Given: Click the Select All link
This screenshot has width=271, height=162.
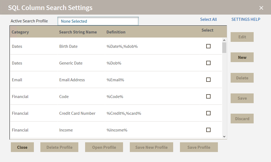Looking at the screenshot, I should 208,19.
